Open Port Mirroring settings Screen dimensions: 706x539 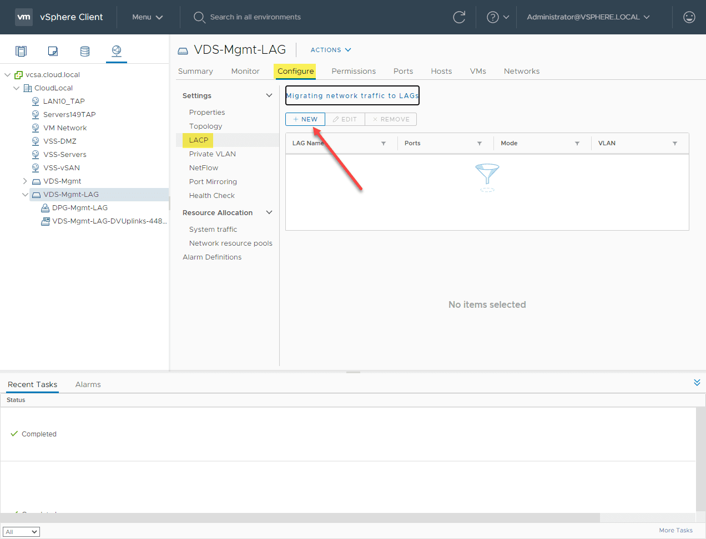[213, 181]
